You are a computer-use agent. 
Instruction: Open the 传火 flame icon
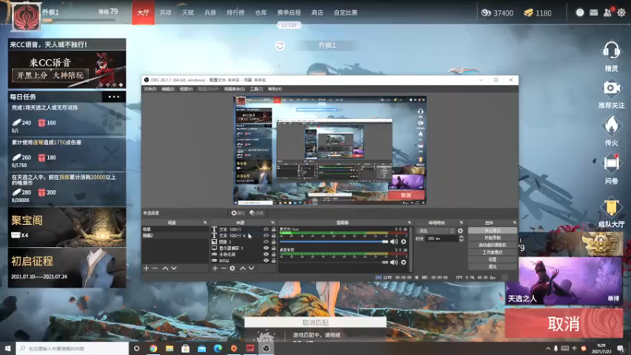[610, 125]
